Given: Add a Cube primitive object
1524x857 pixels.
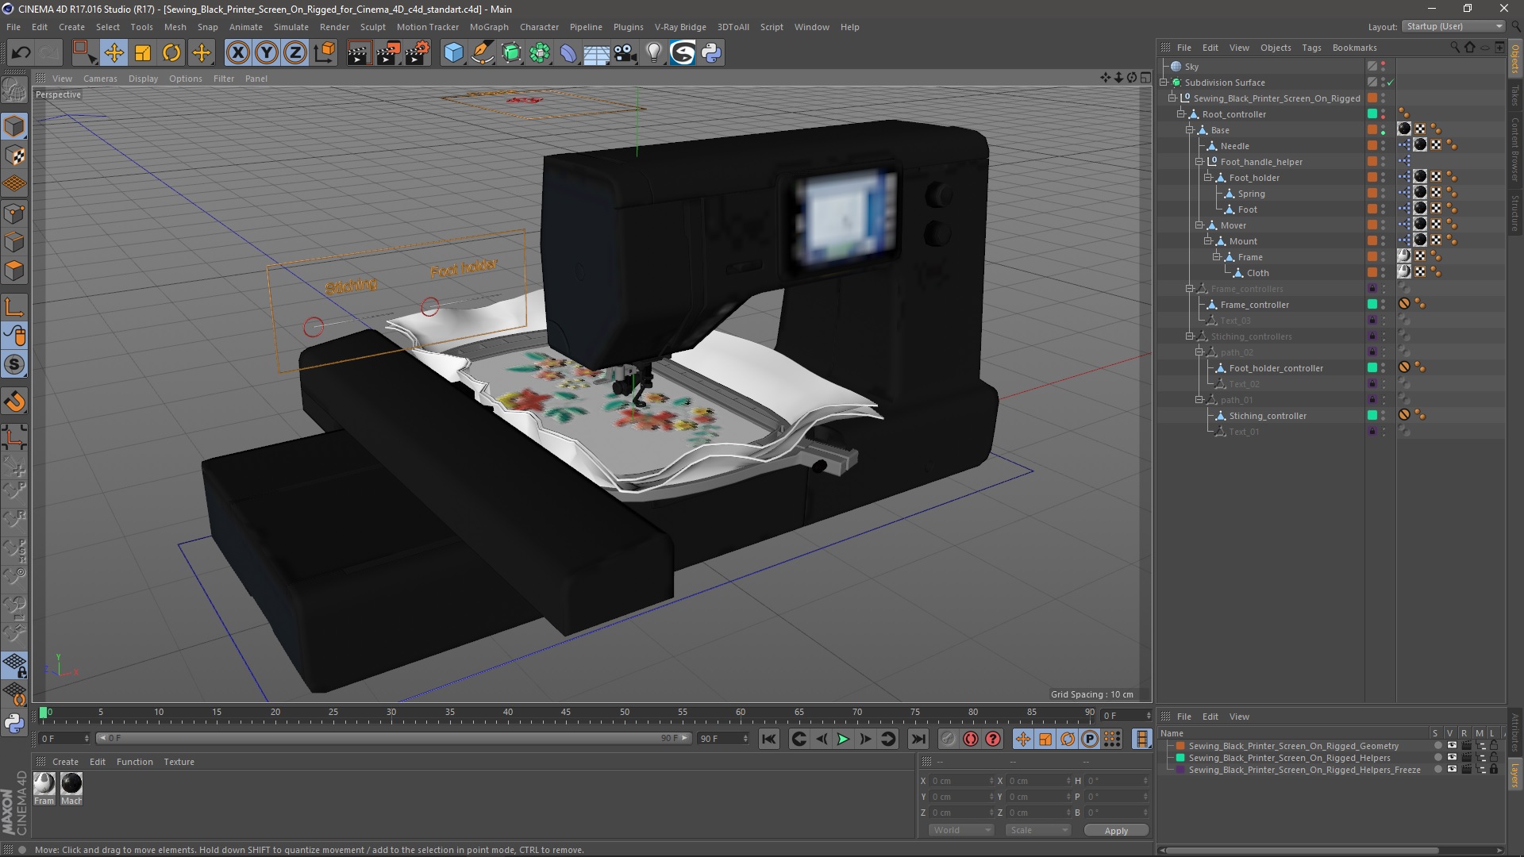Looking at the screenshot, I should point(453,53).
